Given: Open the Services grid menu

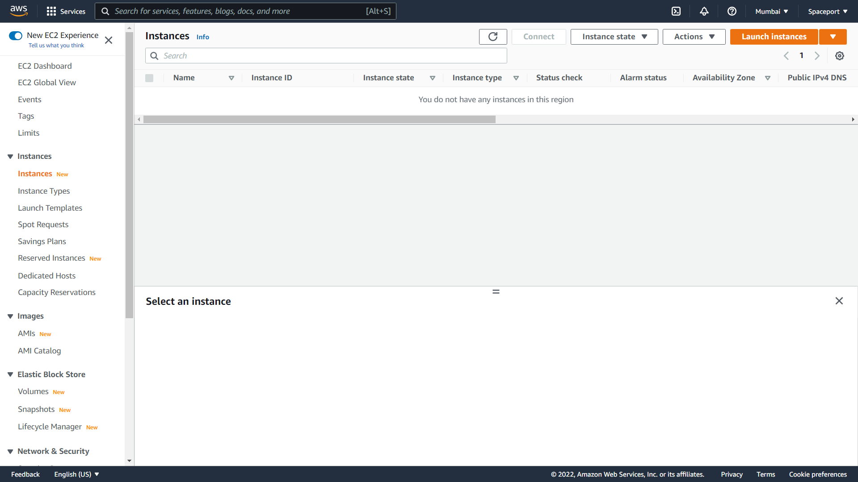Looking at the screenshot, I should [66, 11].
